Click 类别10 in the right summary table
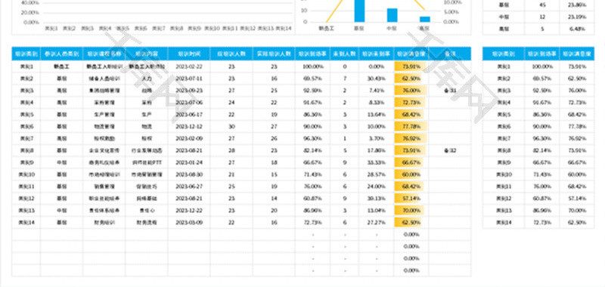Viewport: 605px width, 287px height. tap(503, 174)
